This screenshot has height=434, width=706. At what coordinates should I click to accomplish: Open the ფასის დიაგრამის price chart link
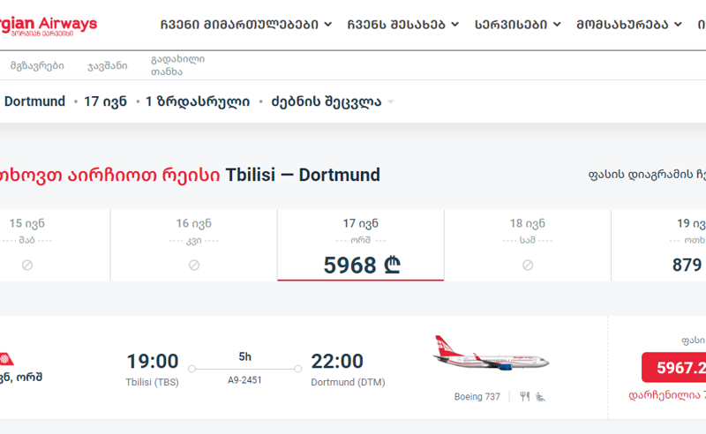(x=647, y=175)
